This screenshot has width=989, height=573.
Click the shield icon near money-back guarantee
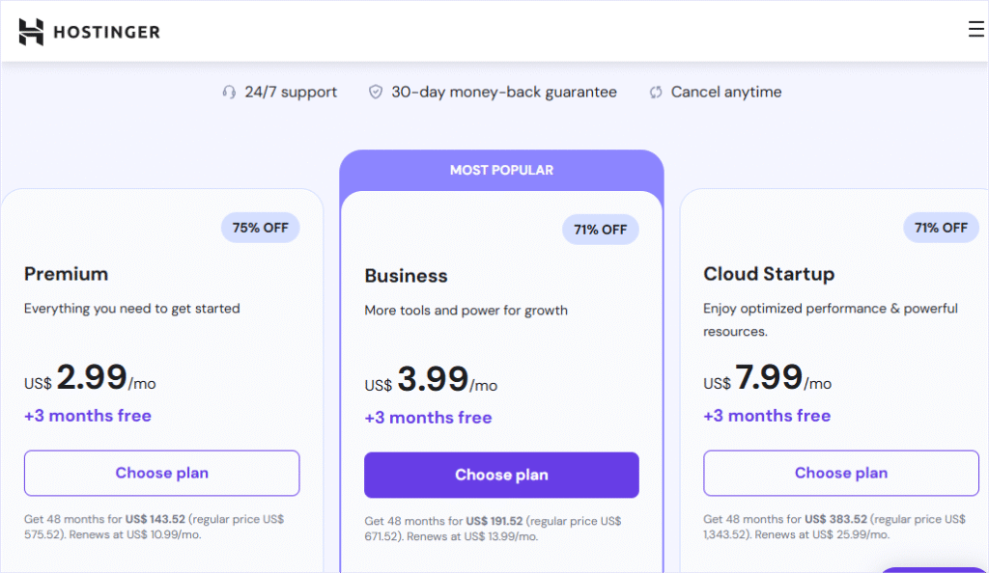point(375,92)
